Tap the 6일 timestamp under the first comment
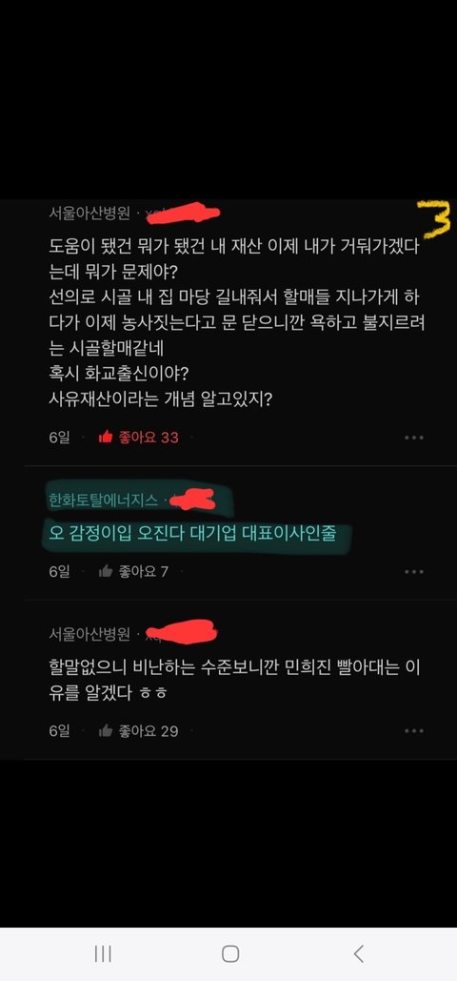Image resolution: width=457 pixels, height=981 pixels. (59, 438)
